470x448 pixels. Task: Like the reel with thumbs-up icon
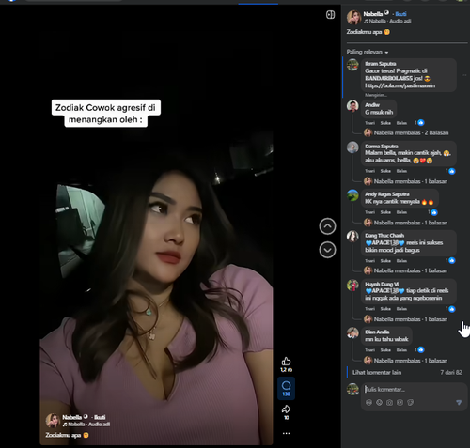[x=286, y=362]
